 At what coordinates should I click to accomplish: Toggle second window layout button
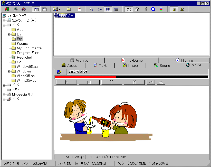[44, 9]
